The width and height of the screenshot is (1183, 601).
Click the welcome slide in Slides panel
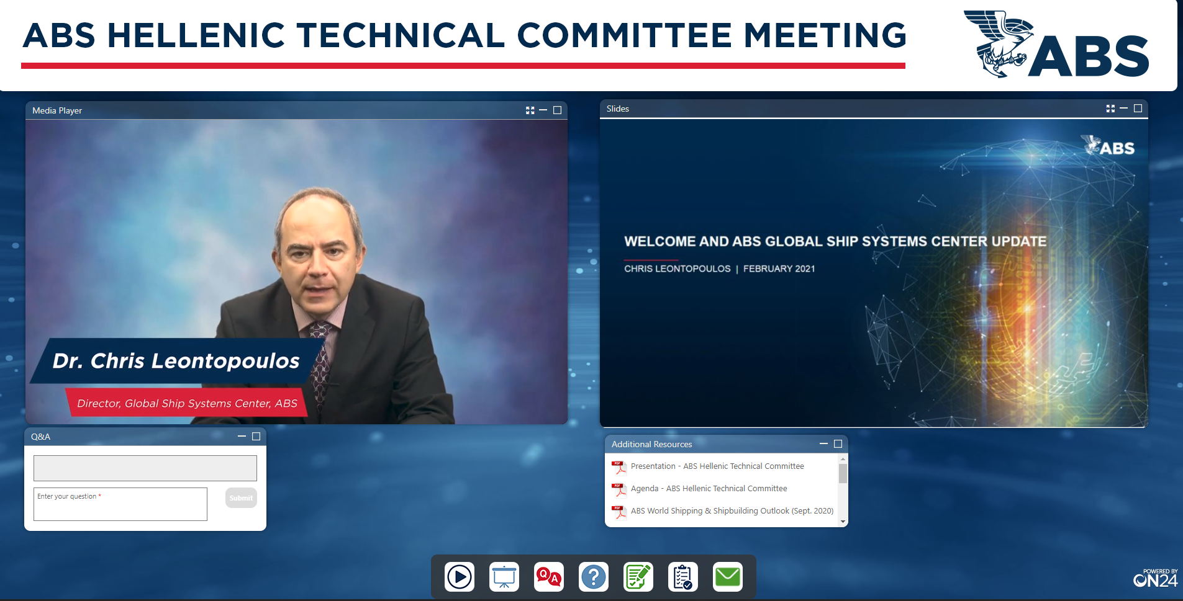coord(874,272)
